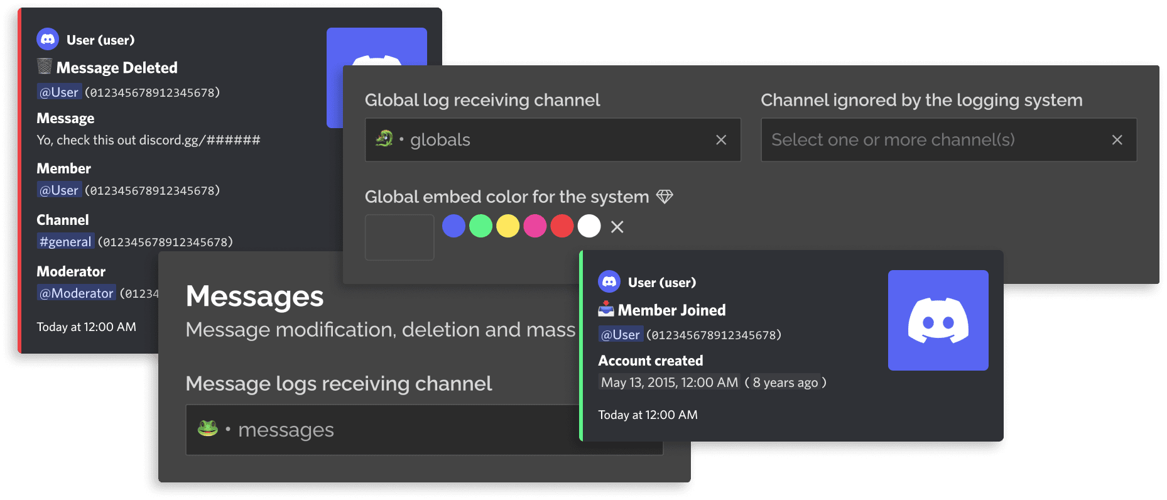The image size is (1167, 500).
Task: Click the dragon emoji icon in globals channel
Action: pos(384,139)
